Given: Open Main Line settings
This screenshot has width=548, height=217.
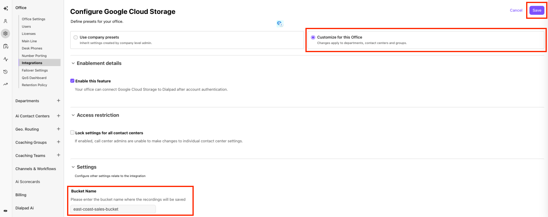Looking at the screenshot, I should click(29, 41).
